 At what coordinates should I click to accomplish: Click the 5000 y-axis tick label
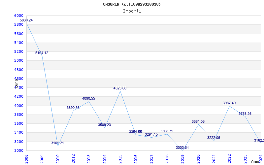click(x=19, y=60)
